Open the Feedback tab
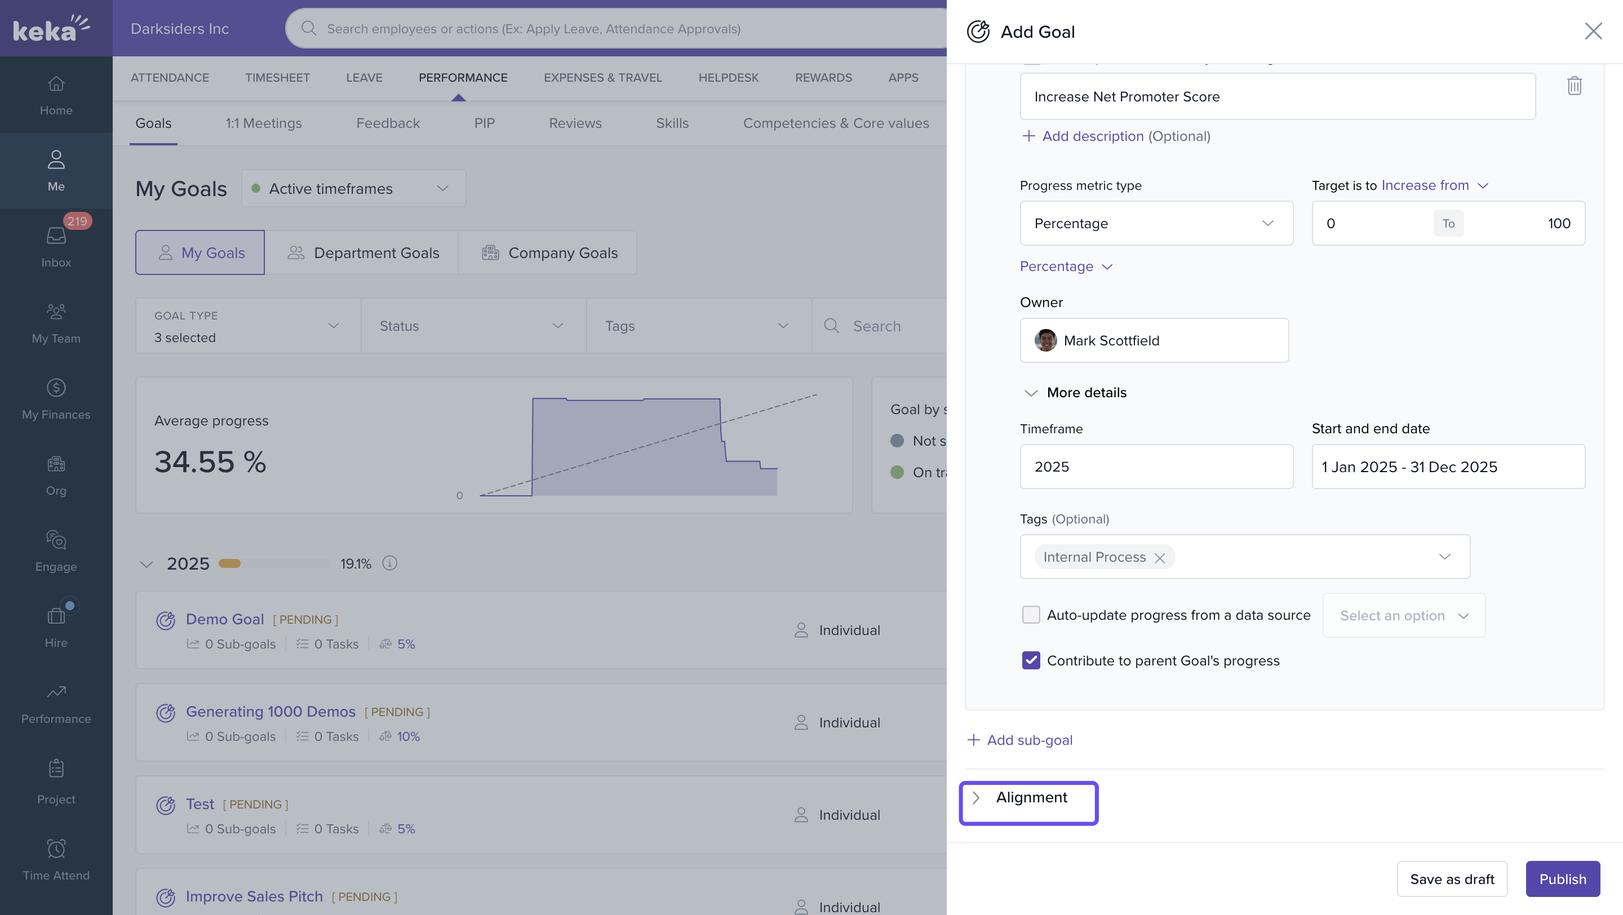The height and width of the screenshot is (915, 1623). point(388,123)
